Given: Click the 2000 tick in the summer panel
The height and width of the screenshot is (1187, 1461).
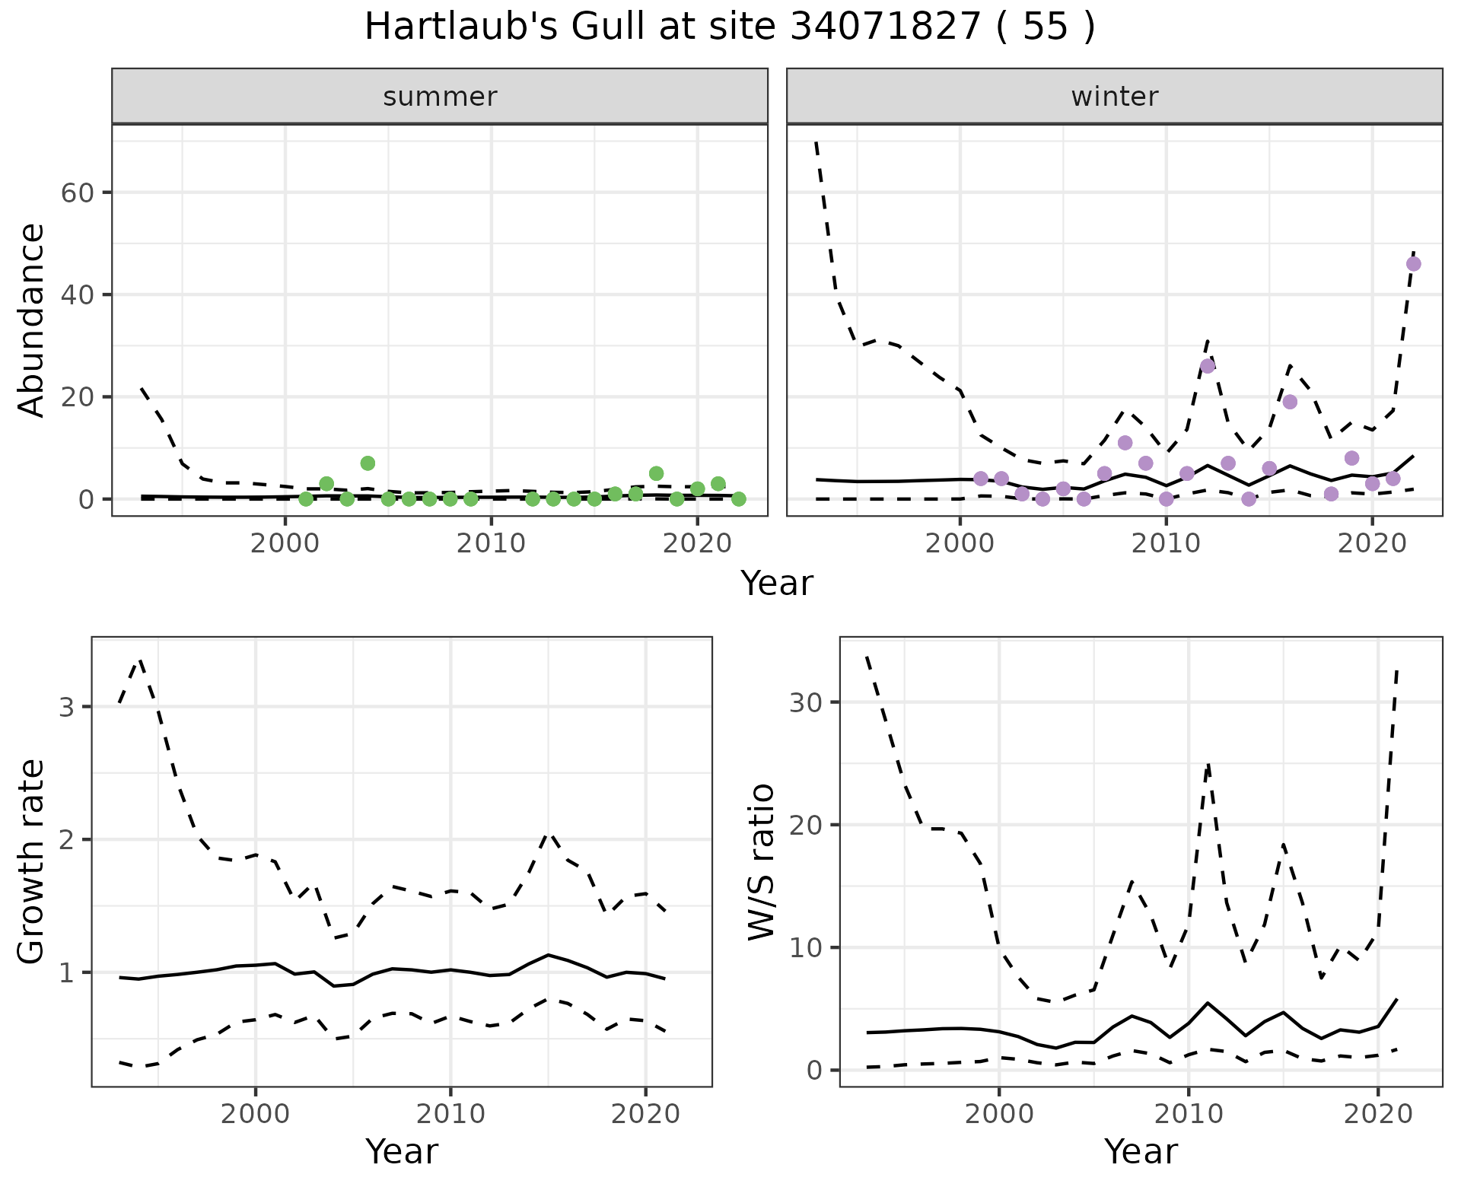Looking at the screenshot, I should tap(285, 544).
